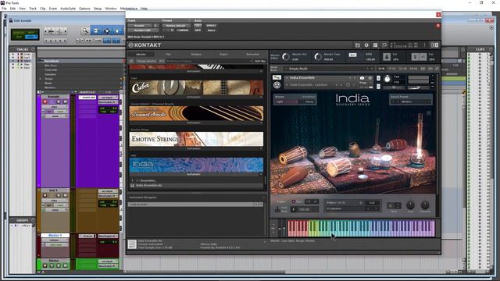Click the NI logo at Kontakt header right
The width and height of the screenshot is (500, 281).
click(434, 45)
